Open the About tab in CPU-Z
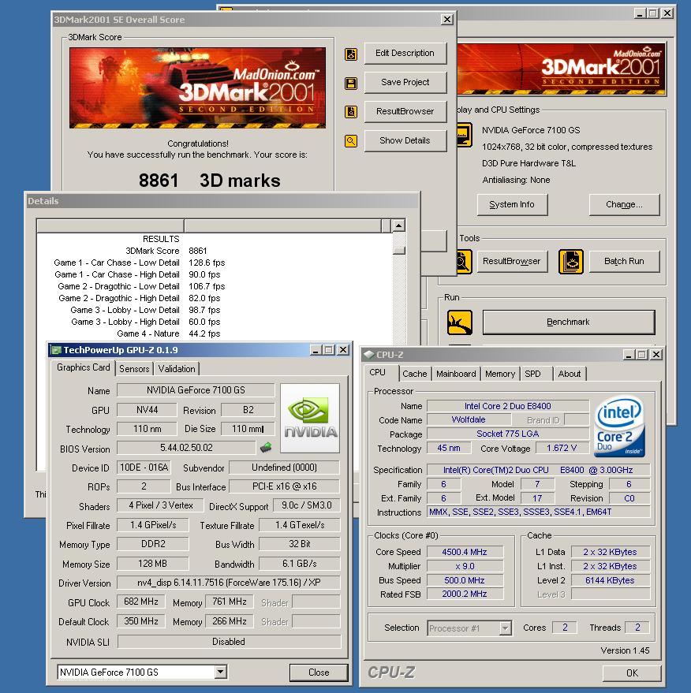Image resolution: width=691 pixels, height=693 pixels. [x=570, y=374]
